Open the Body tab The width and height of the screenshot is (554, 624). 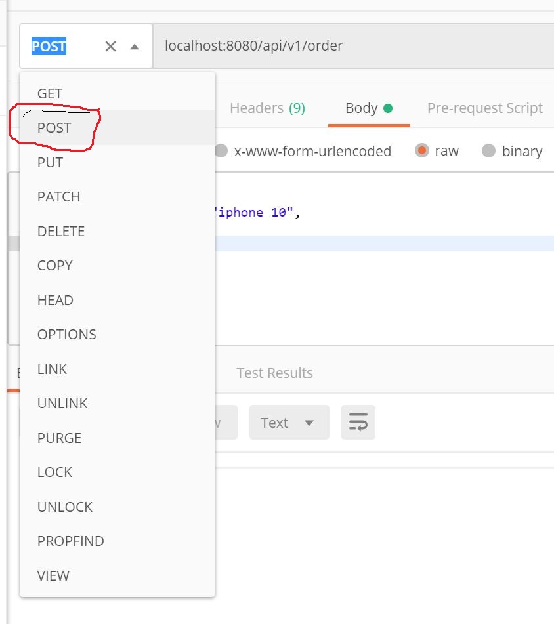coord(363,107)
